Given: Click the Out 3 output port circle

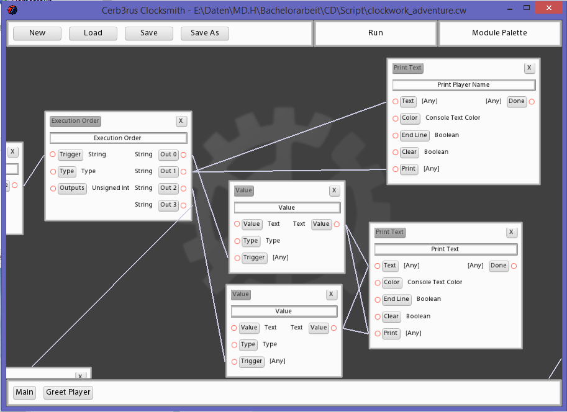Looking at the screenshot, I should [183, 205].
